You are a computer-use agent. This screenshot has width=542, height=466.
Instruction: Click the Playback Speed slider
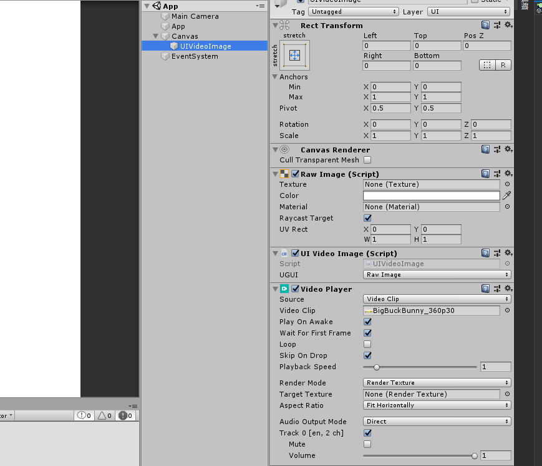tap(420, 367)
